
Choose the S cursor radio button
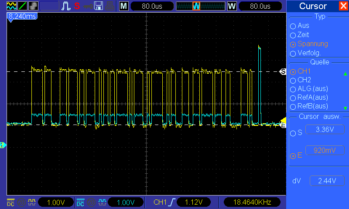(x=293, y=133)
